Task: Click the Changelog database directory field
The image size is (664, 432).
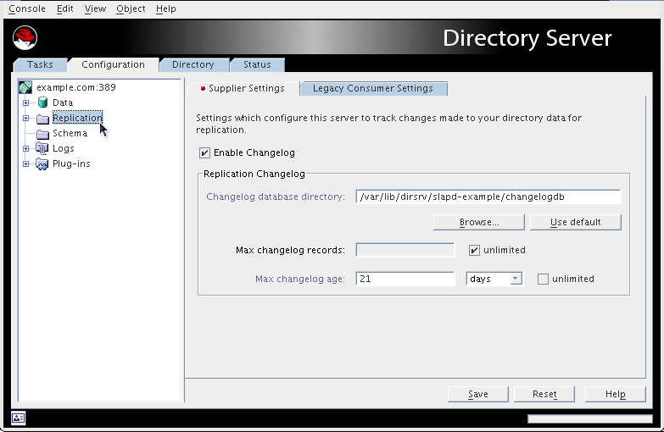Action: pyautogui.click(x=488, y=197)
